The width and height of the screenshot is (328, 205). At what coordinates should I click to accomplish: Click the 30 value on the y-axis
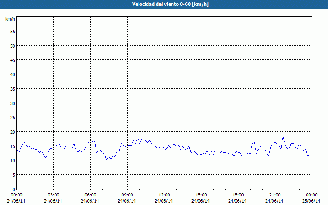13,103
